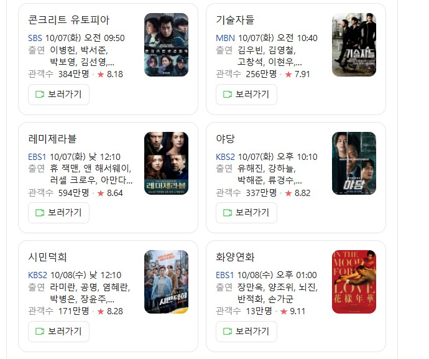Open the 기술자들 title link
429x359 pixels.
click(235, 20)
